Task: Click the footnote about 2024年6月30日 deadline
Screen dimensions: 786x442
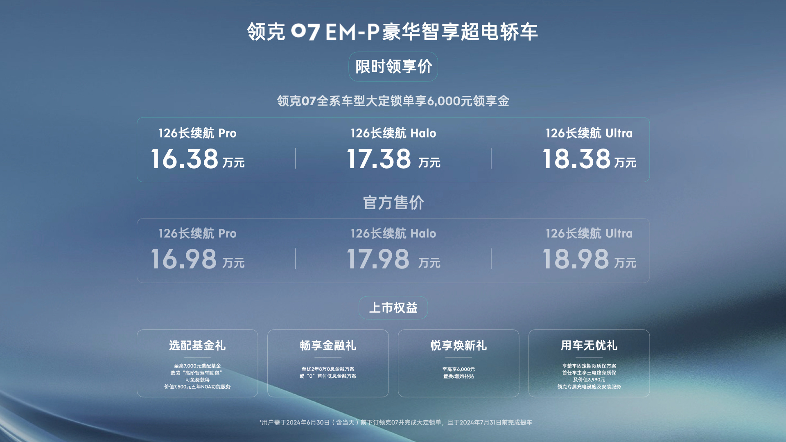Action: [x=395, y=422]
